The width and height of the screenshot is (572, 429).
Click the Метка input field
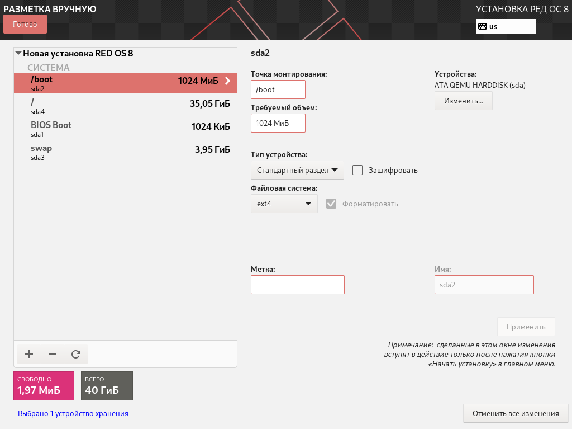[x=298, y=285]
